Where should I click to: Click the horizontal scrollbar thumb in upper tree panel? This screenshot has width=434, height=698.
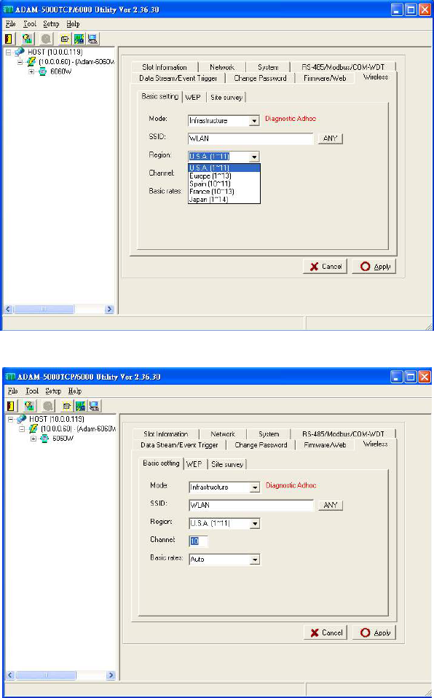tap(44, 309)
